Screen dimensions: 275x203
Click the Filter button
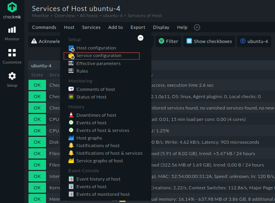pos(168,41)
